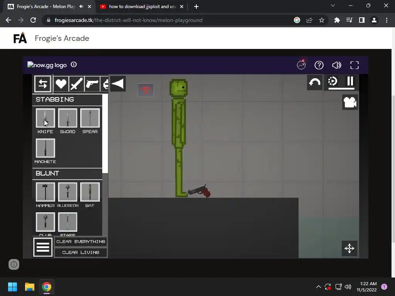This screenshot has width=395, height=296.
Task: Click the red umbrella icon in scene
Action: [146, 90]
